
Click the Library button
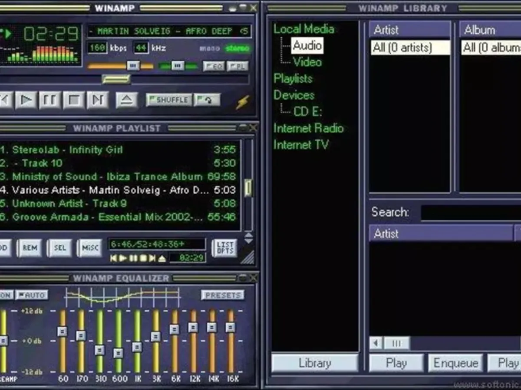click(315, 363)
